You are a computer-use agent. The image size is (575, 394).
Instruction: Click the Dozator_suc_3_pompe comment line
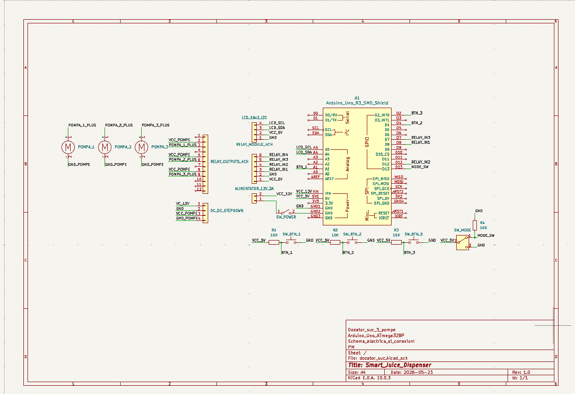click(371, 329)
